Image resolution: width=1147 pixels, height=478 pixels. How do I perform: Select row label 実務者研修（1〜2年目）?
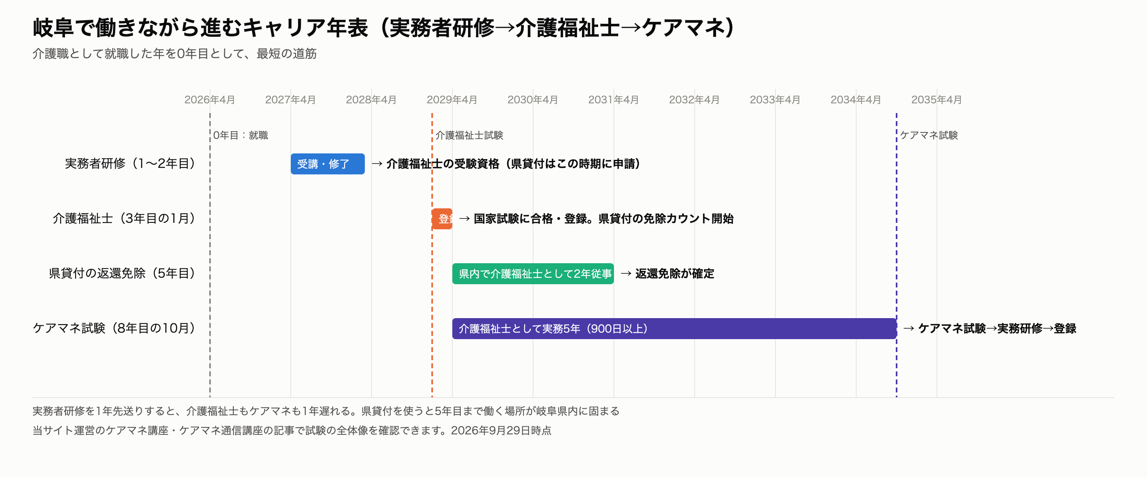point(130,164)
